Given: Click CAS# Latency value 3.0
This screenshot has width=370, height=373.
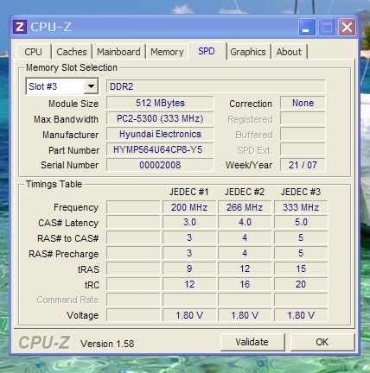Looking at the screenshot, I should click(189, 223).
